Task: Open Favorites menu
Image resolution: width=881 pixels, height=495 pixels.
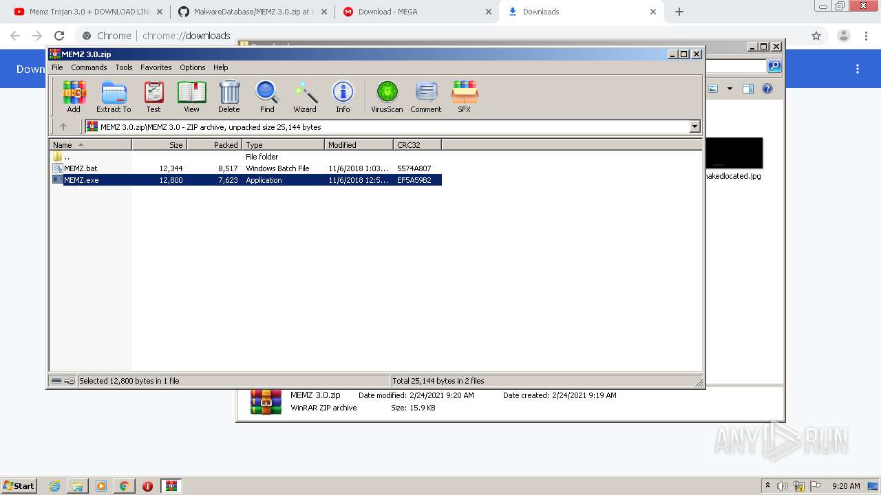Action: 156,67
